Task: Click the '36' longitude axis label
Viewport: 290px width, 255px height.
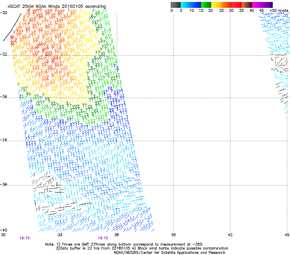Action: (117, 235)
